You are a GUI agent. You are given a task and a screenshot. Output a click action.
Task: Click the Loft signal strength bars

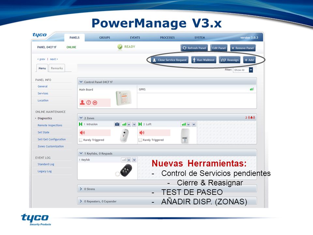pos(184,124)
